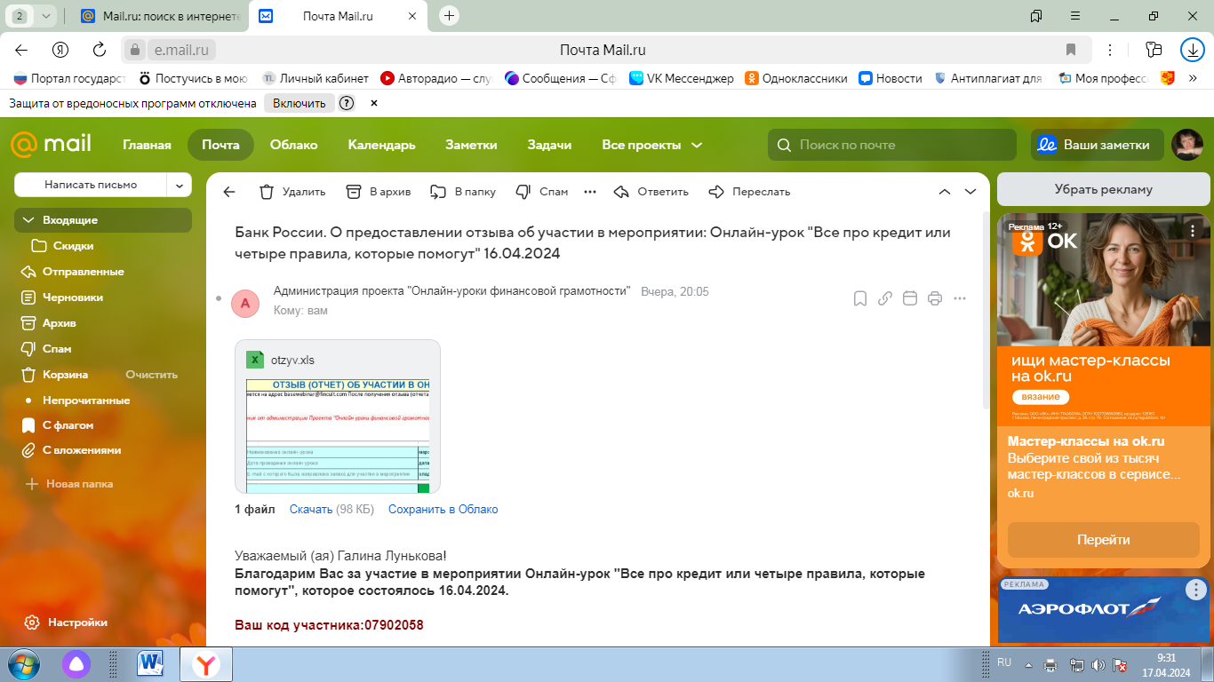Toggle unread dot beside sender avatar

[x=219, y=298]
